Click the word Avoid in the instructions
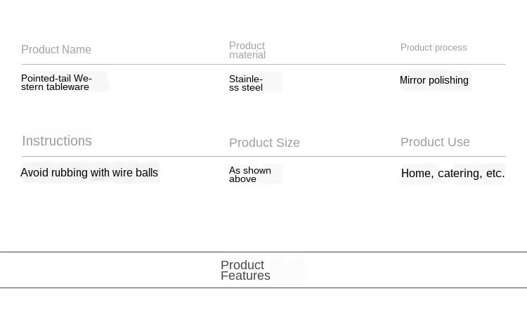This screenshot has height=329, width=527. 34,173
